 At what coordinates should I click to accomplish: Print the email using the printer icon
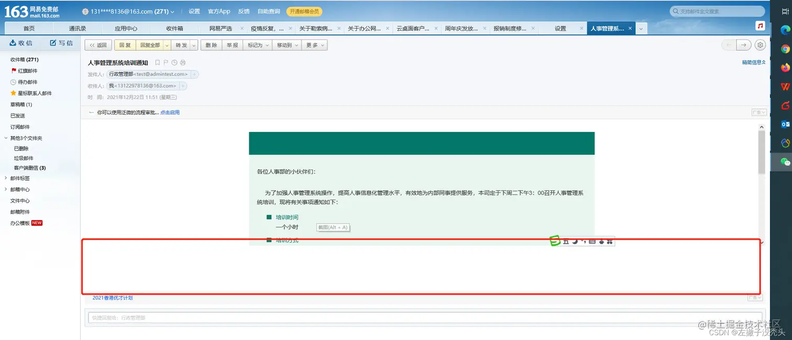click(x=183, y=62)
